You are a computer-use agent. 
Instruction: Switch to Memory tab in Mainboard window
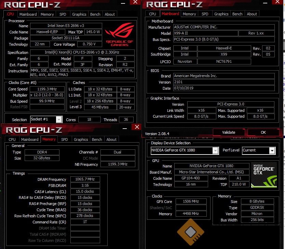[x=189, y=14]
